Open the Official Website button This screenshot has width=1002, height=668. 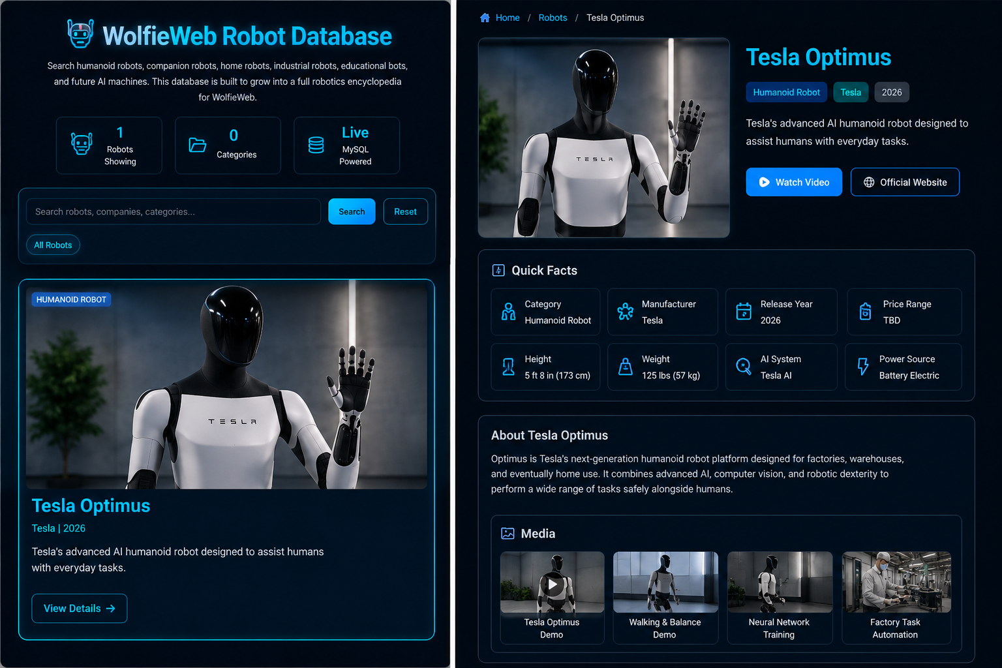905,182
